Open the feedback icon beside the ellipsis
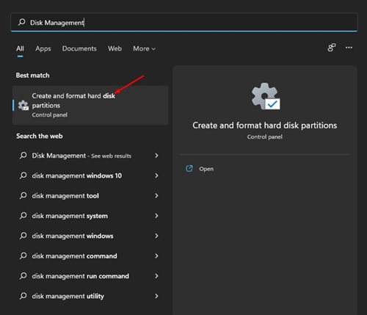The height and width of the screenshot is (315, 367). pyautogui.click(x=332, y=48)
